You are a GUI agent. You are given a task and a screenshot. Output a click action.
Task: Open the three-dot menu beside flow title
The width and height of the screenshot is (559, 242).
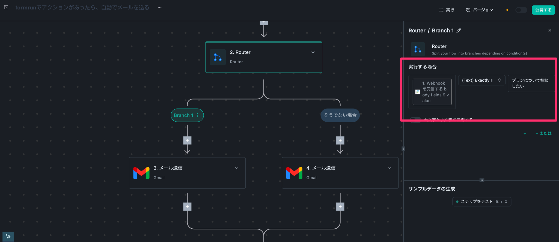160,8
